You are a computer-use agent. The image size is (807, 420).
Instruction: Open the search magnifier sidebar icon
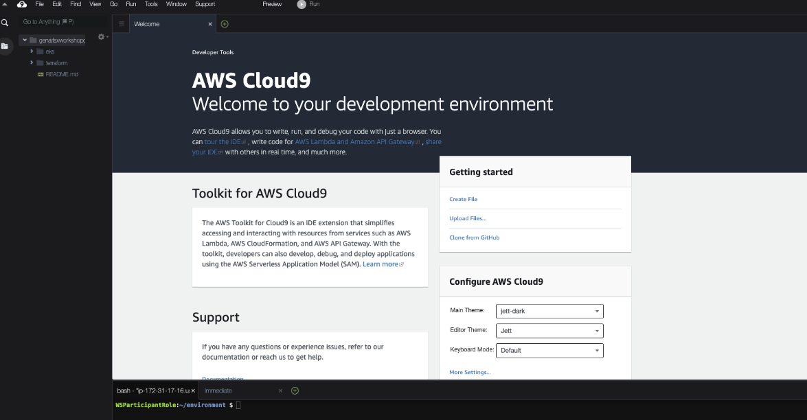point(5,23)
